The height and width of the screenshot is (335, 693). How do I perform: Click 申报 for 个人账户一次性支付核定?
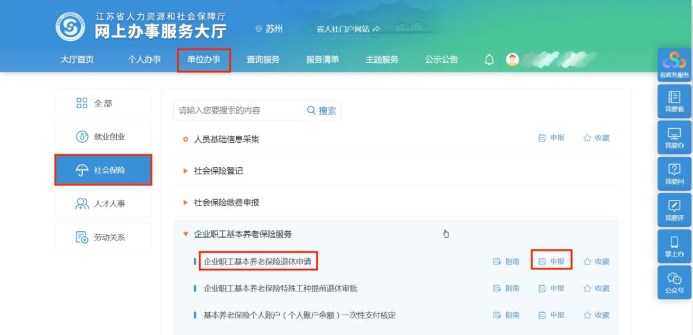(x=552, y=316)
